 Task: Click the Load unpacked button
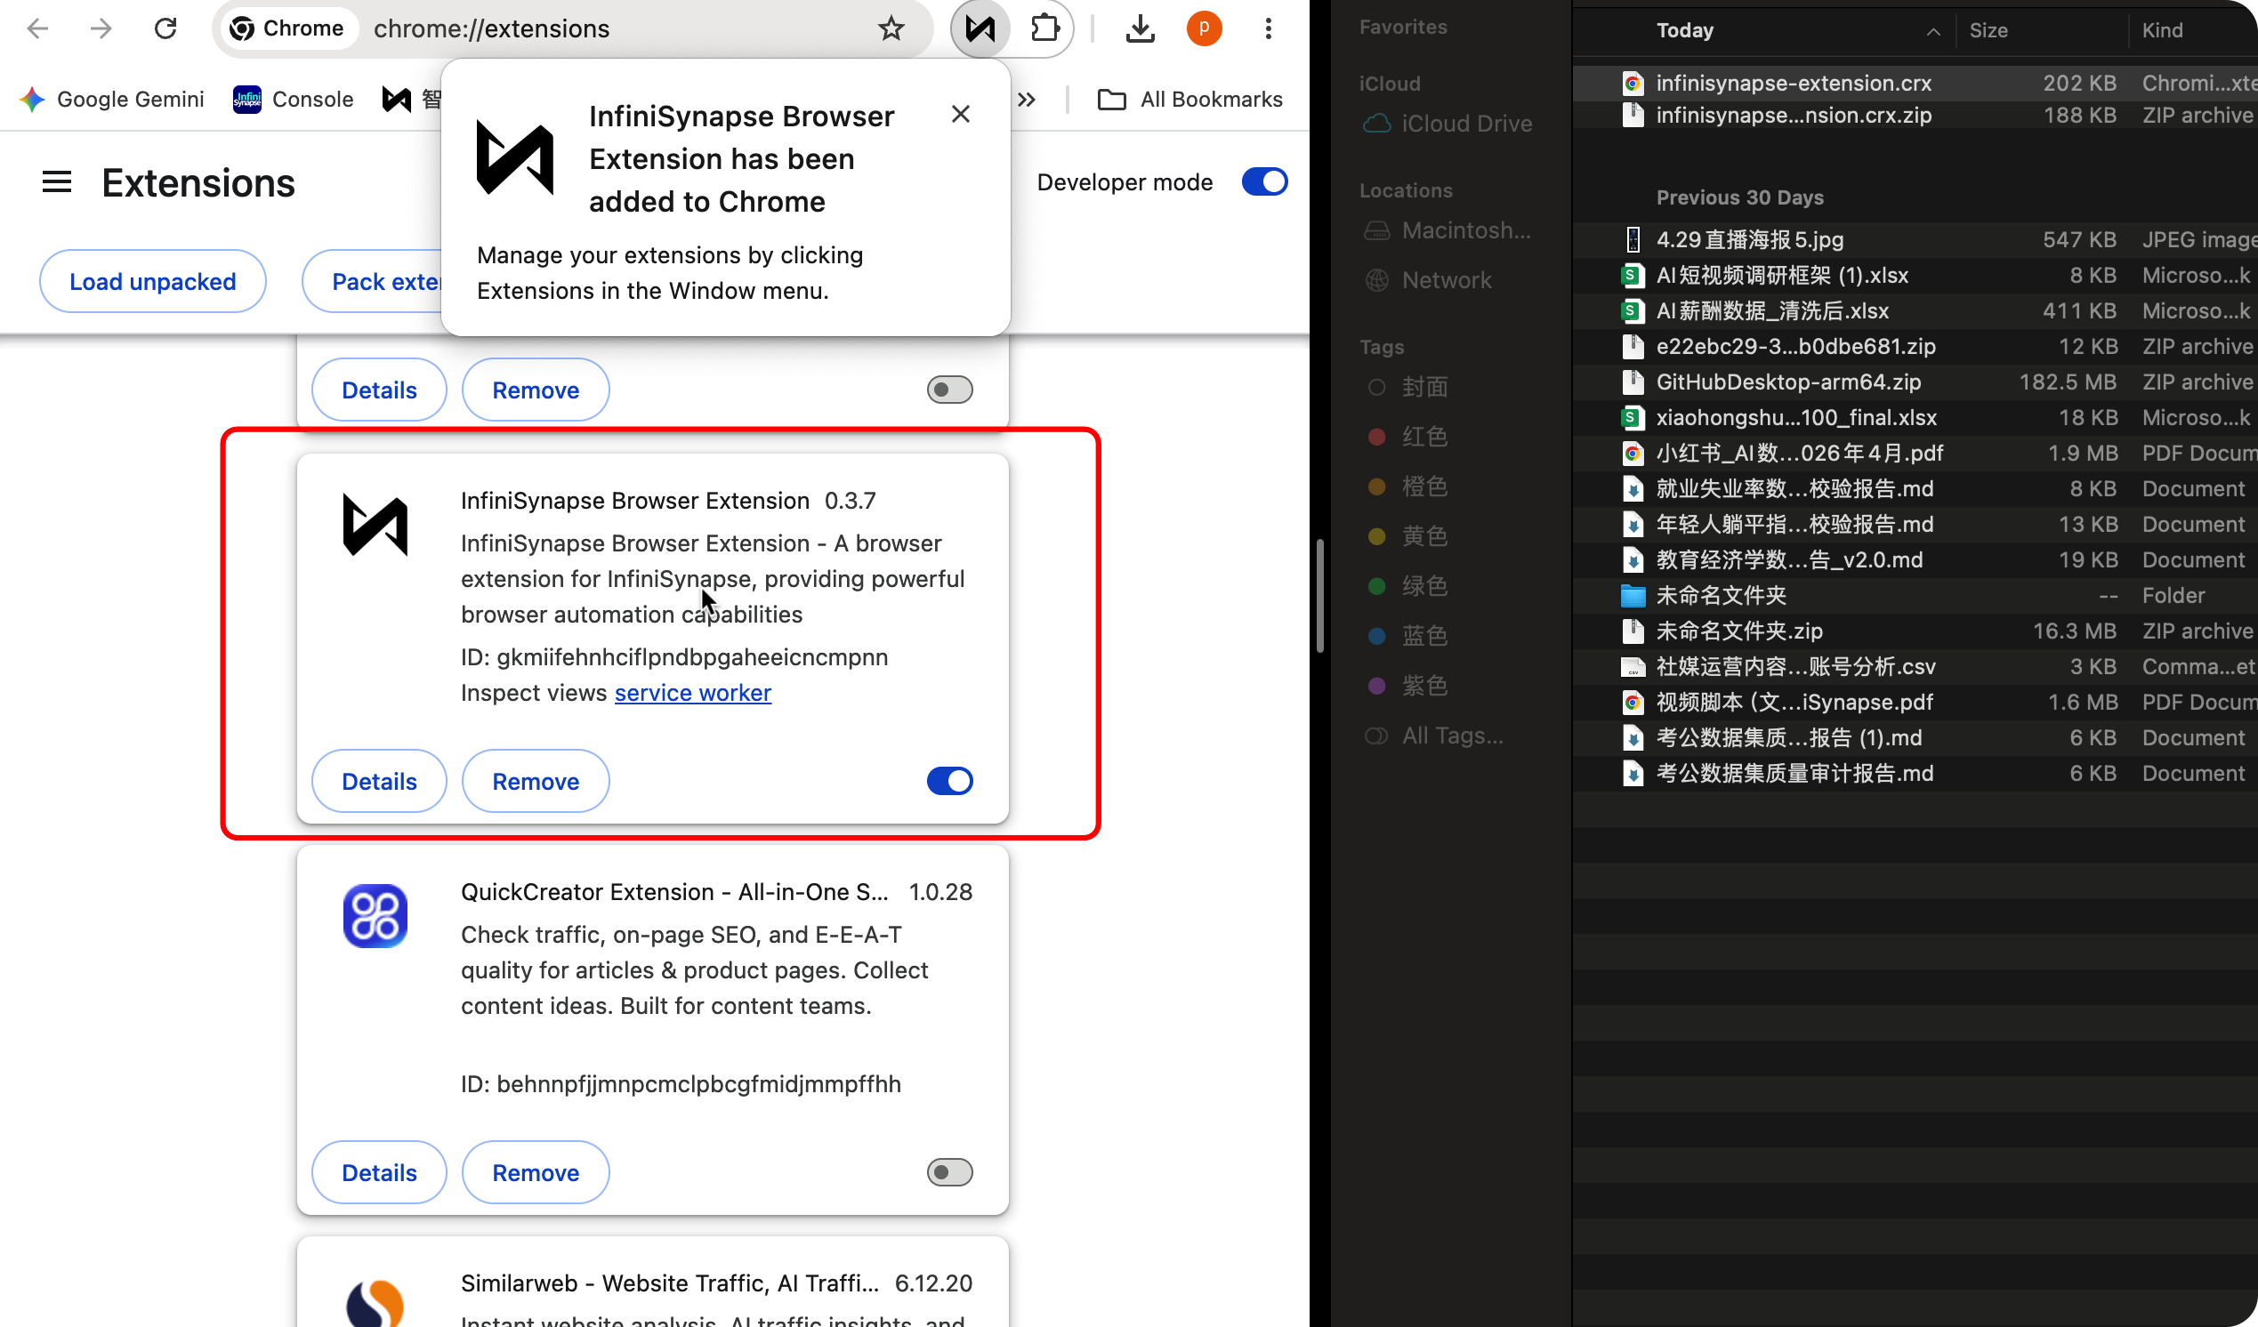pyautogui.click(x=152, y=281)
